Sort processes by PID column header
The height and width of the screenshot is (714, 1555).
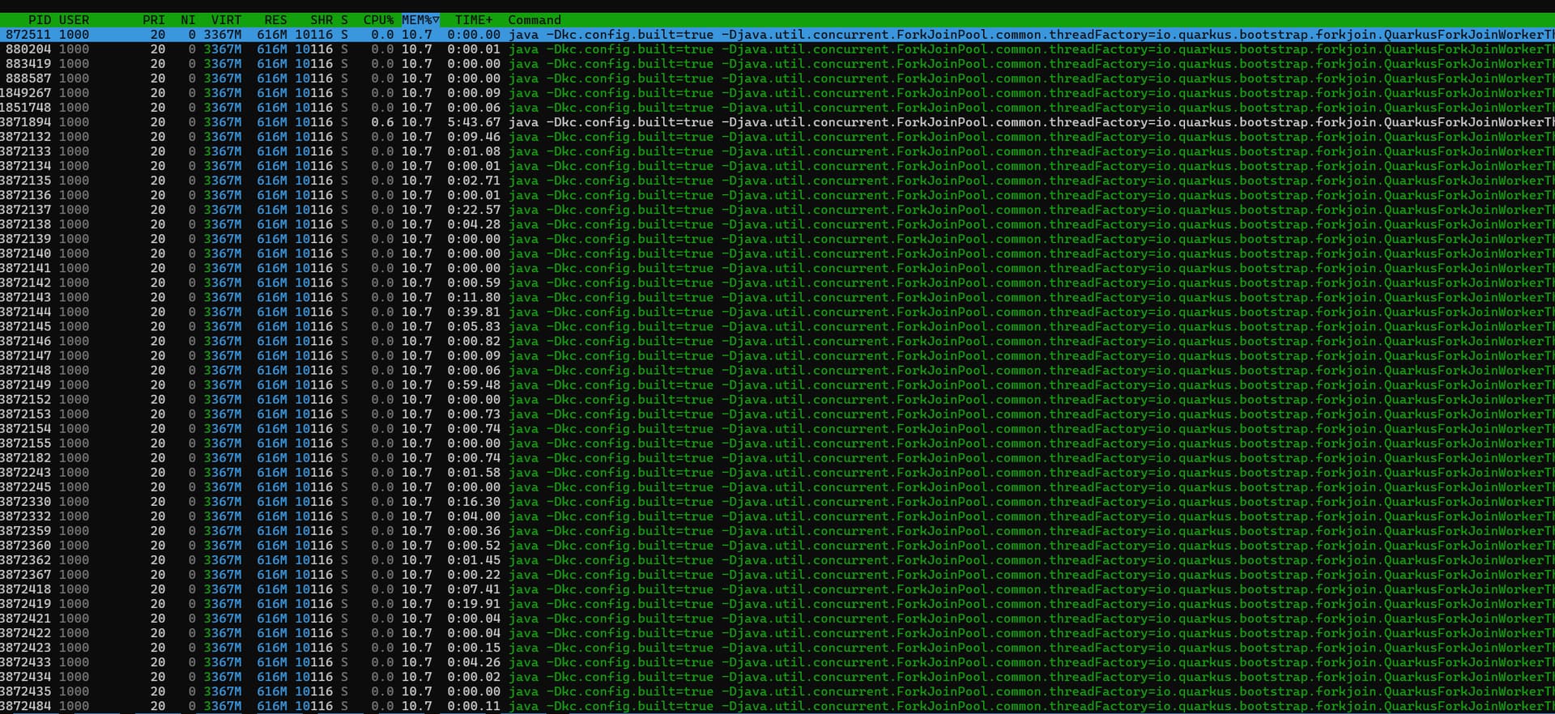pyautogui.click(x=39, y=19)
